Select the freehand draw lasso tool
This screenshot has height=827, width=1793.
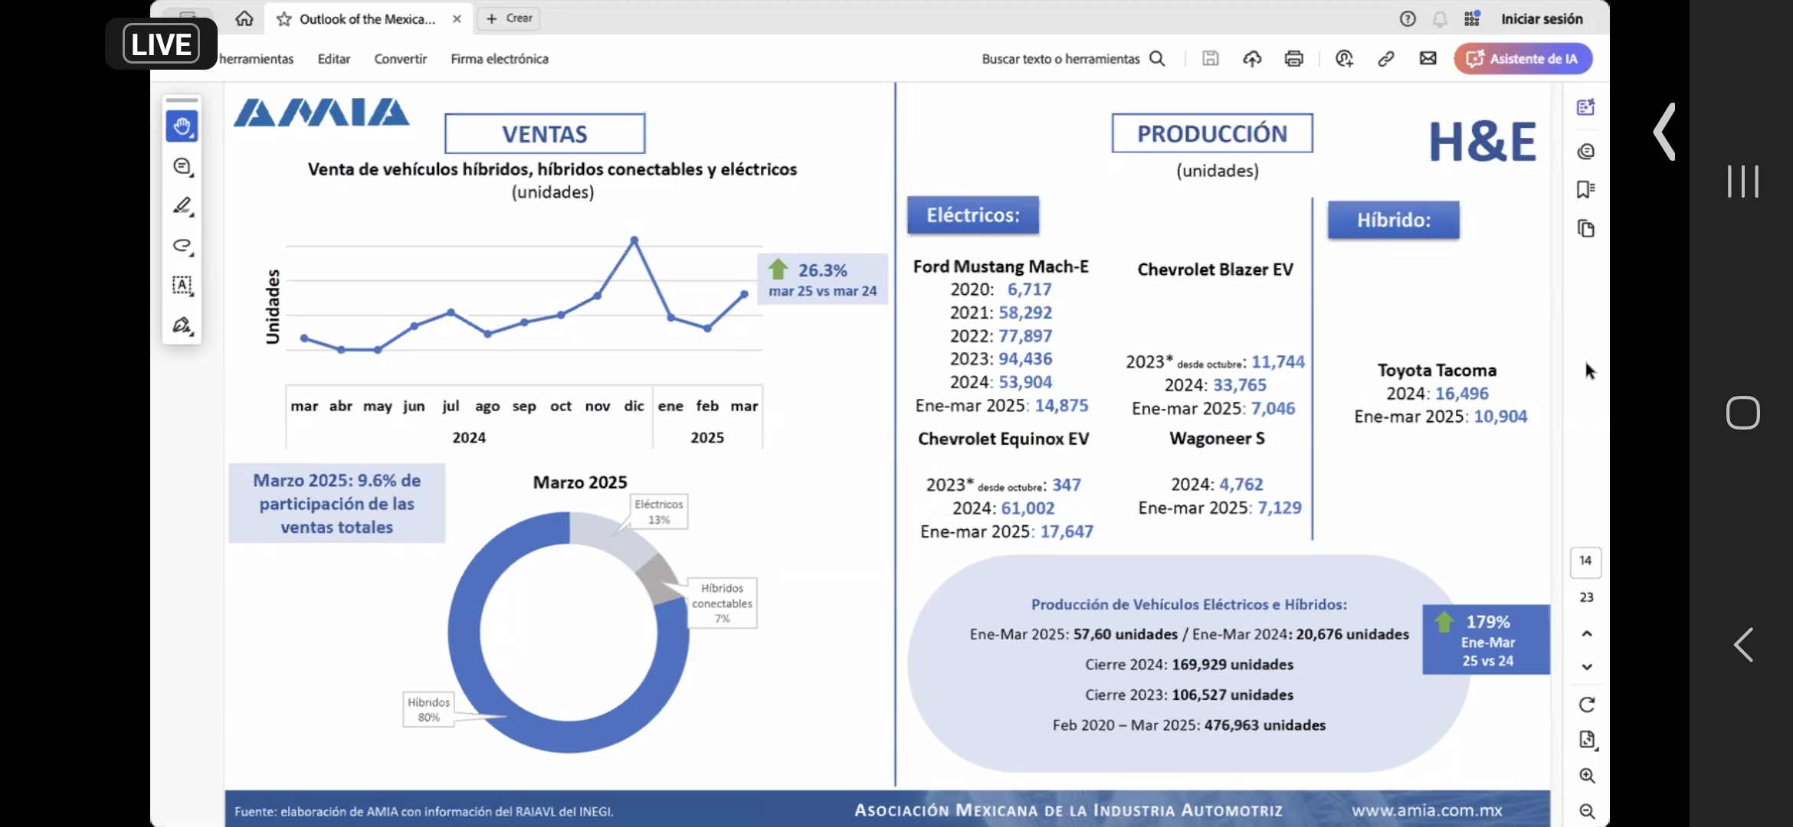point(182,246)
